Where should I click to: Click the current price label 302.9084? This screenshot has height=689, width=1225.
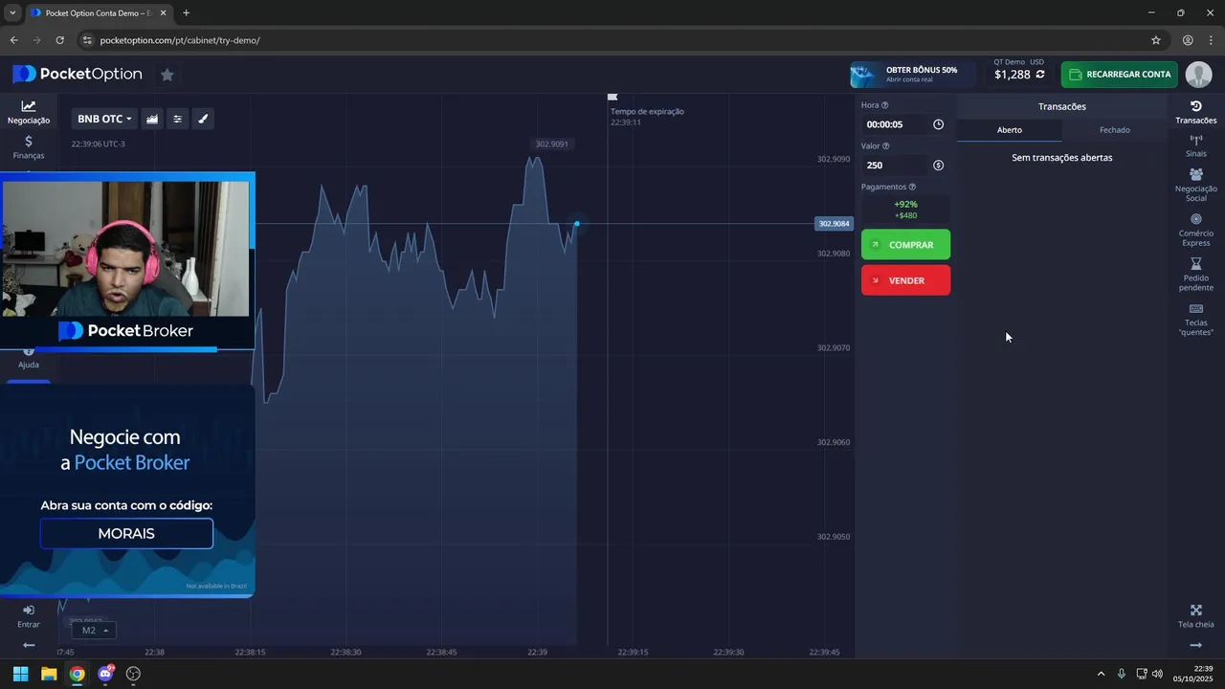point(833,223)
